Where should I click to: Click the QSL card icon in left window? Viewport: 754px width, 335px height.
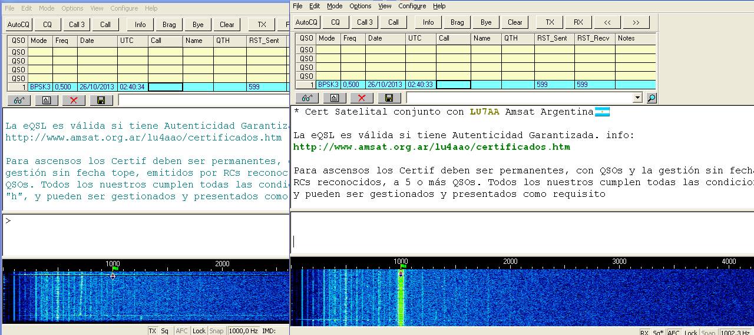[46, 101]
